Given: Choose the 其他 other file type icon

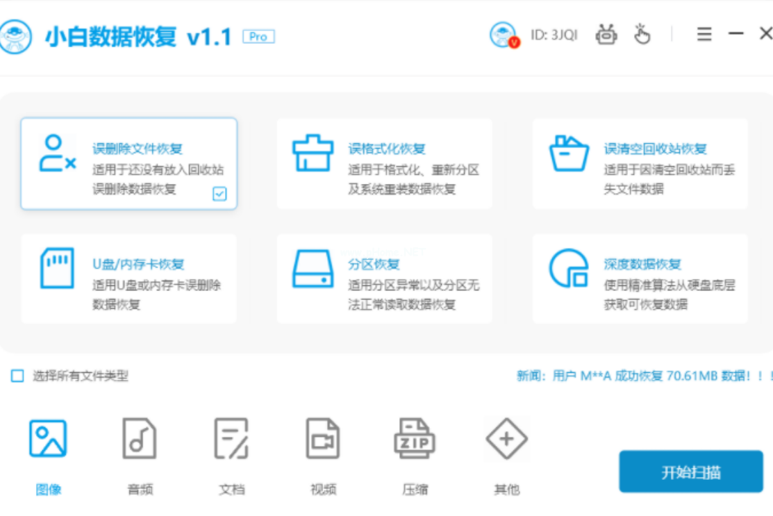Looking at the screenshot, I should [x=506, y=438].
